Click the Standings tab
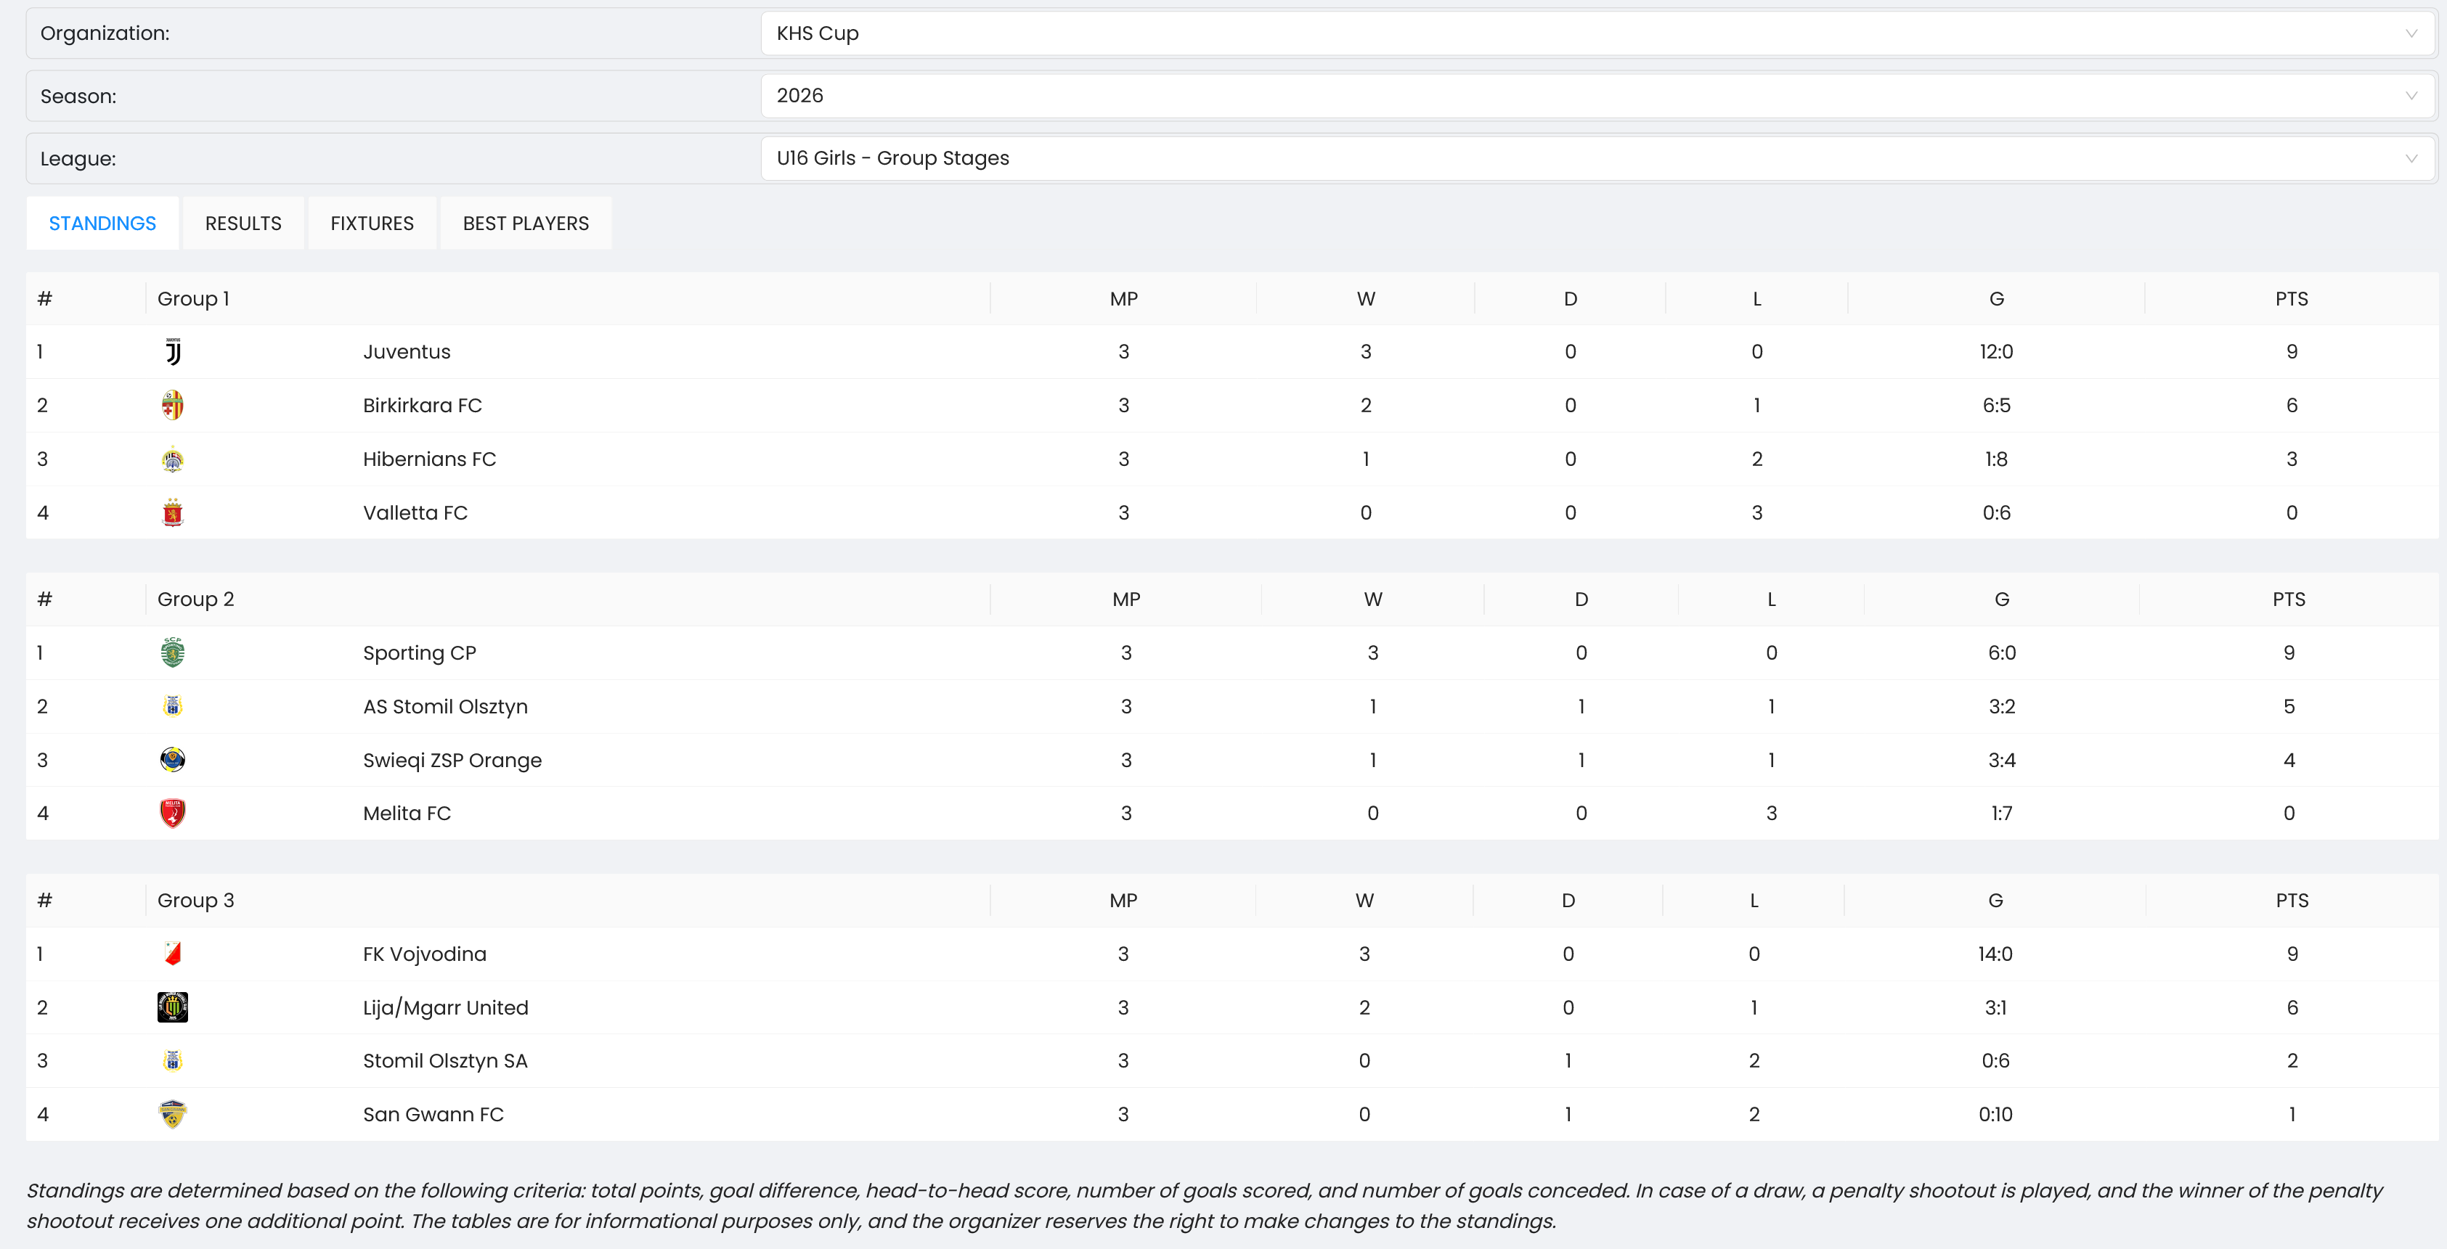The height and width of the screenshot is (1249, 2447). (102, 224)
